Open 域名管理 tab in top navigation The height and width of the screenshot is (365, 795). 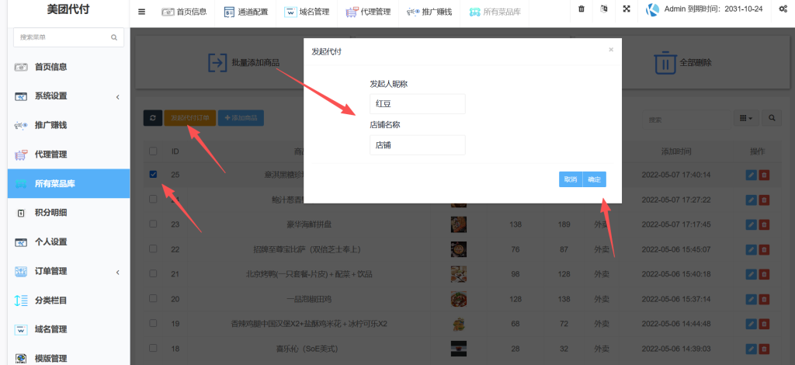click(x=307, y=12)
